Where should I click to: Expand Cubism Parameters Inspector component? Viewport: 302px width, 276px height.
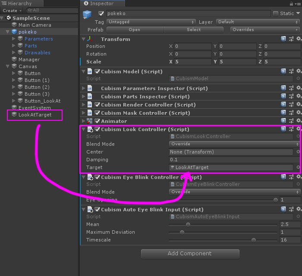point(83,88)
